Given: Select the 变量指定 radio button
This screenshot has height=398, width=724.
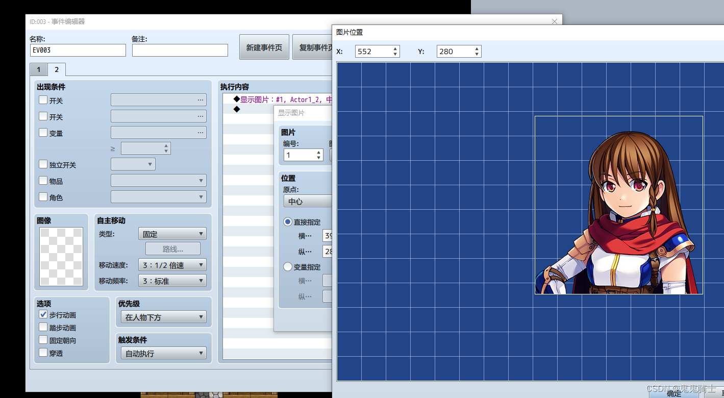Looking at the screenshot, I should coord(288,267).
